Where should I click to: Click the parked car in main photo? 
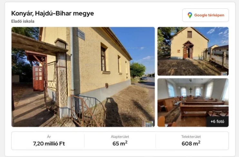click(144, 78)
